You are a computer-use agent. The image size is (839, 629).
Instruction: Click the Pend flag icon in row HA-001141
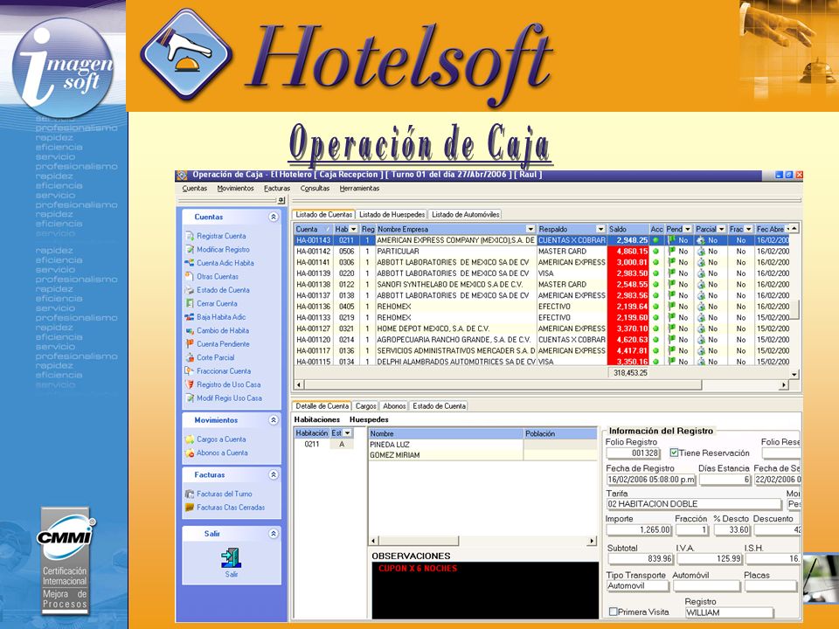coord(672,262)
